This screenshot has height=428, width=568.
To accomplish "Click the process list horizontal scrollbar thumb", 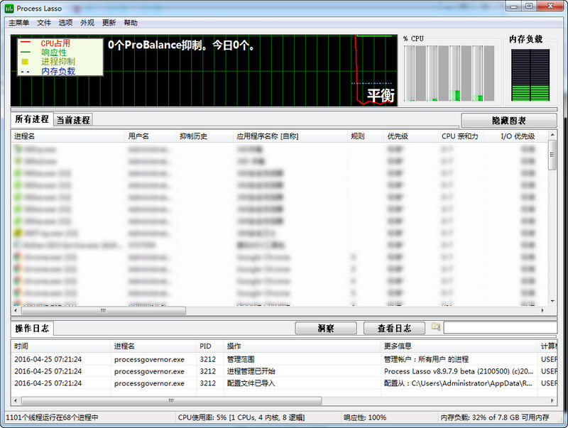I will [x=104, y=311].
